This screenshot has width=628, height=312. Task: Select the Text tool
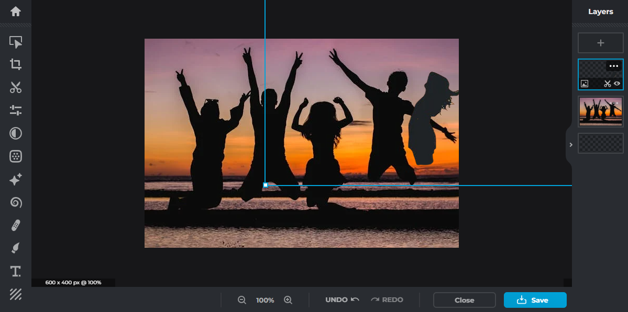tap(16, 271)
